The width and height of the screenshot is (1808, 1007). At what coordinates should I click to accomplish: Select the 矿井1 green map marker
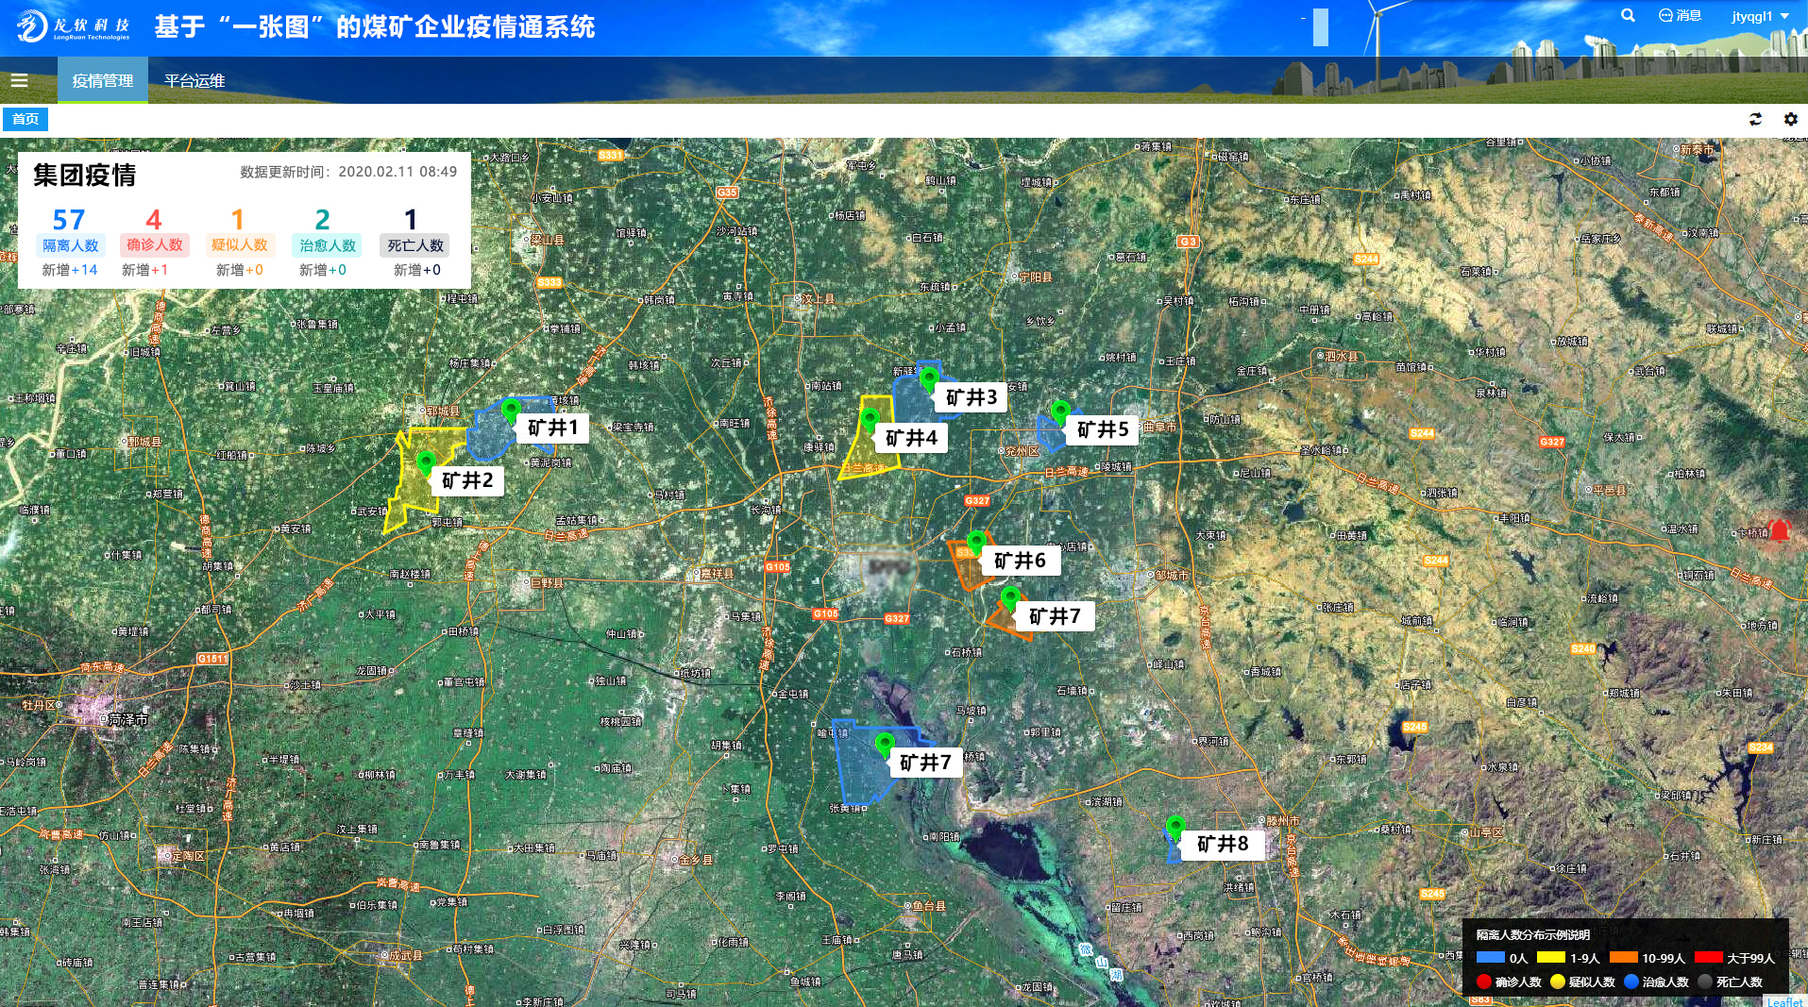(511, 410)
